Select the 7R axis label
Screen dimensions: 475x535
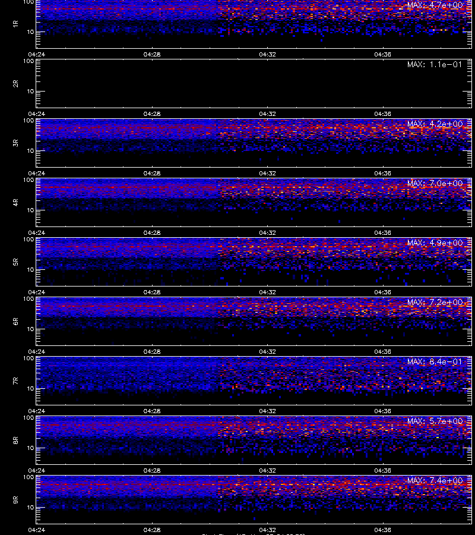(15, 380)
